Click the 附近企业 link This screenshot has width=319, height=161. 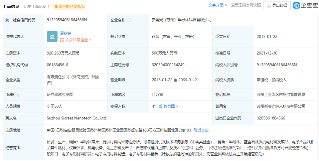(201, 130)
